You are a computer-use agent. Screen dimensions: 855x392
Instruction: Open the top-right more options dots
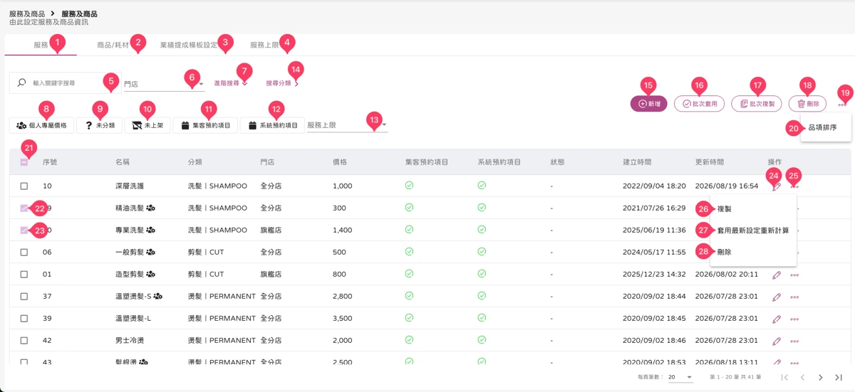tap(842, 104)
